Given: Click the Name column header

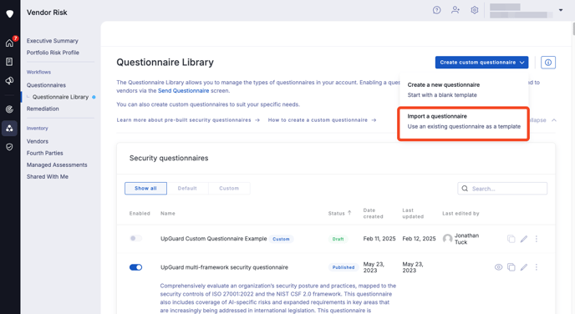Looking at the screenshot, I should click(168, 213).
